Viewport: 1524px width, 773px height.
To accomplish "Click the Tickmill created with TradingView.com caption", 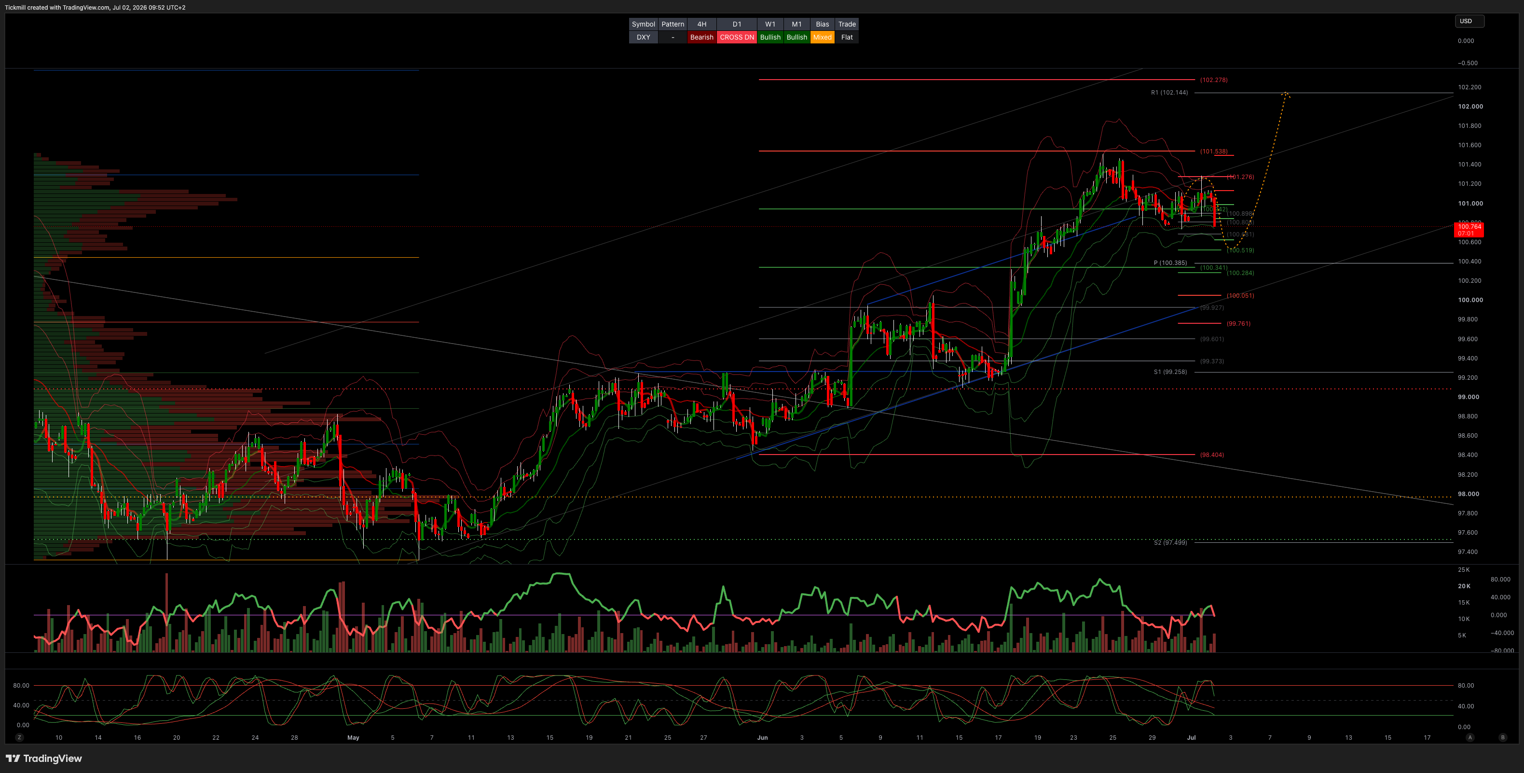I will (x=95, y=8).
